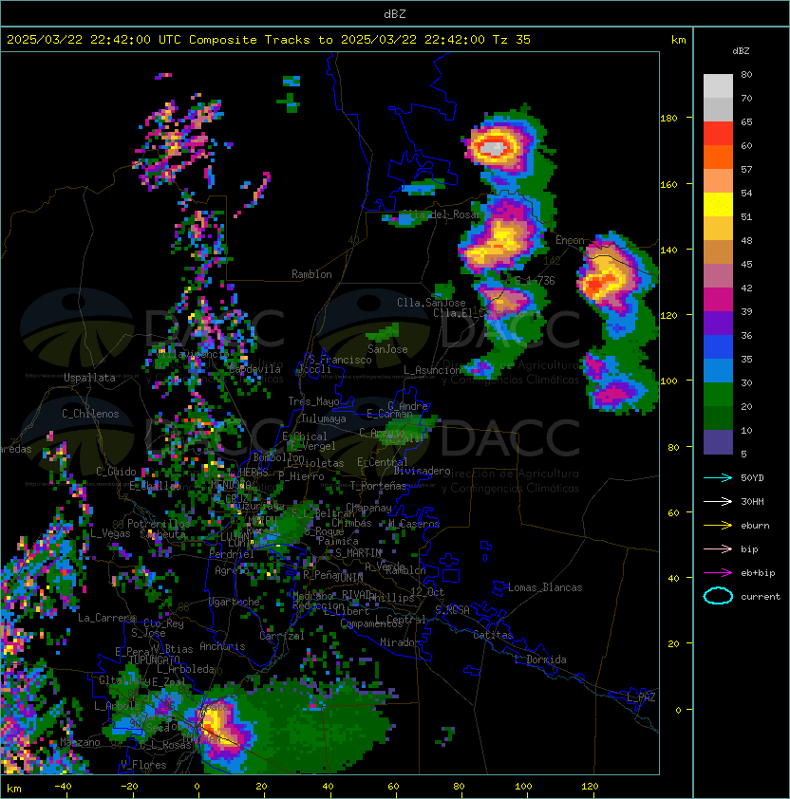This screenshot has width=790, height=799.
Task: Click the 'Catitas' map label
Action: [493, 635]
